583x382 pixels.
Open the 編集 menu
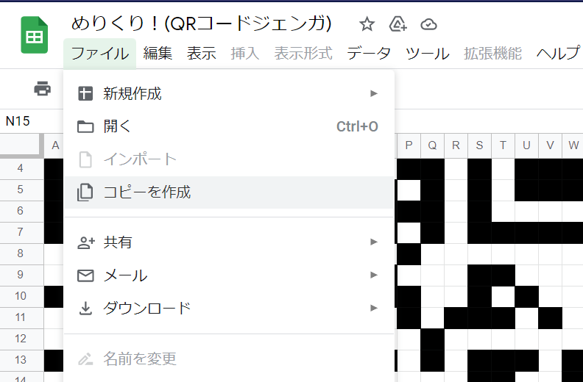(x=158, y=54)
